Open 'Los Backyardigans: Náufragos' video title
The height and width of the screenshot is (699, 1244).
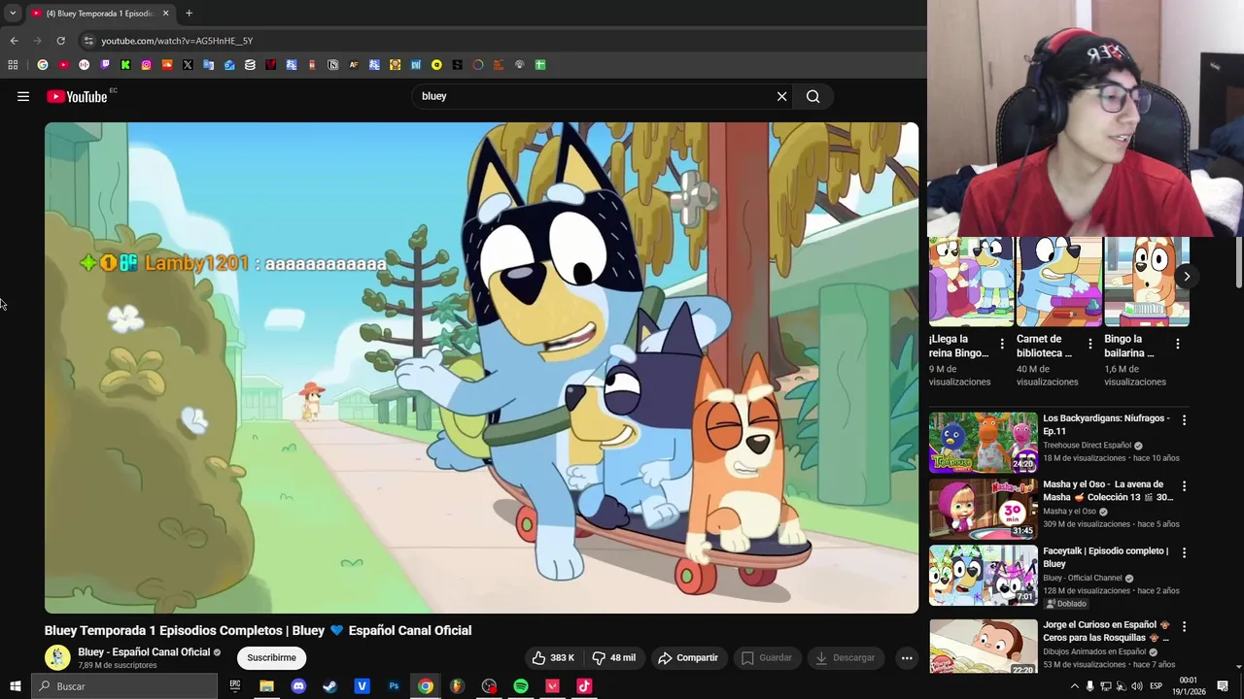pos(1106,424)
